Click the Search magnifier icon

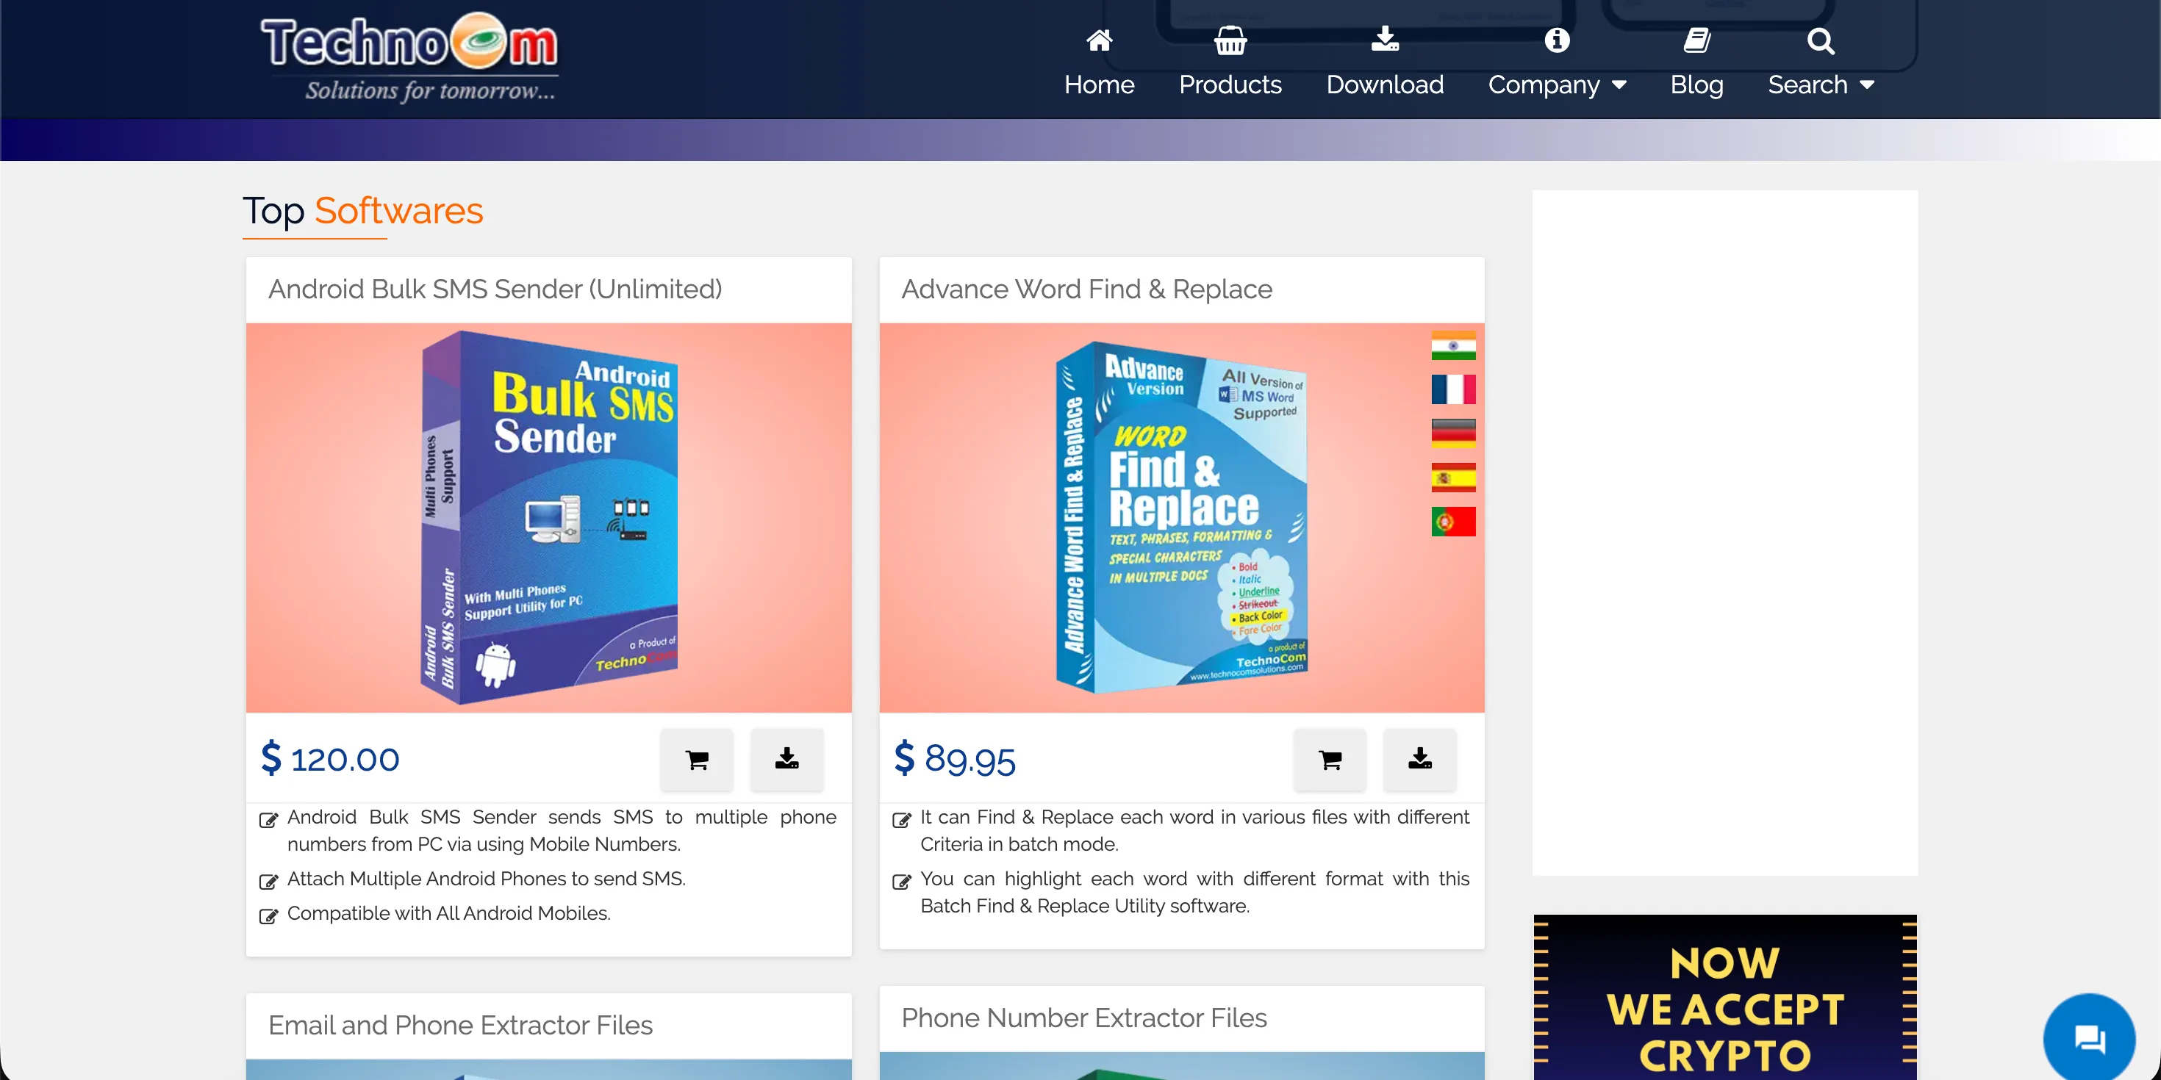coord(1821,40)
